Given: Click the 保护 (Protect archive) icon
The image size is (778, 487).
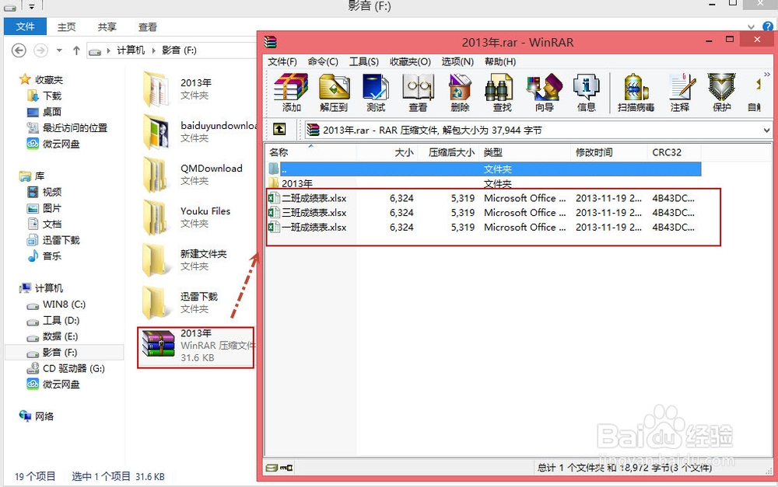Looking at the screenshot, I should (x=721, y=91).
